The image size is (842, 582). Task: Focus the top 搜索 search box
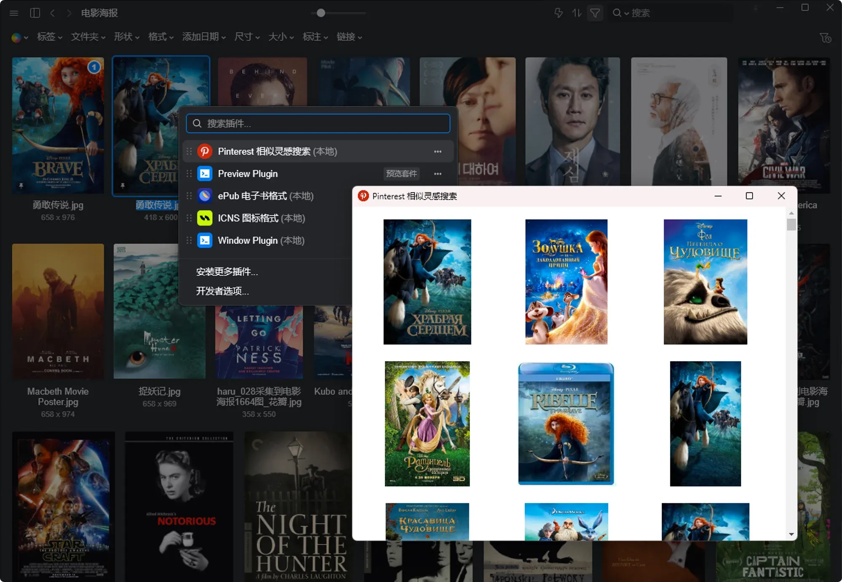pyautogui.click(x=671, y=13)
